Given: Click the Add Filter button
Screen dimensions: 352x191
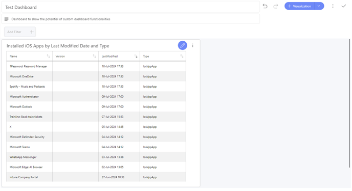Looking at the screenshot, I should (x=20, y=32).
